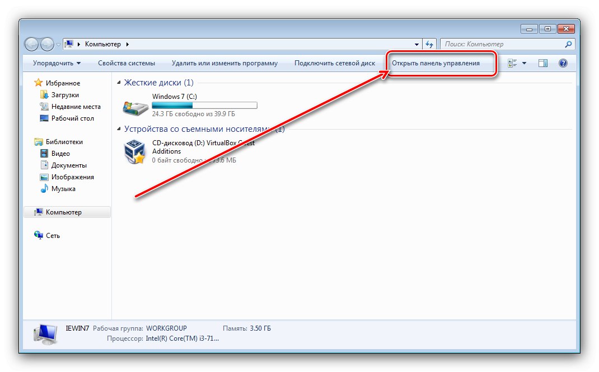The image size is (599, 372).
Task: Click Удалить или изменить программу
Action: coord(224,63)
